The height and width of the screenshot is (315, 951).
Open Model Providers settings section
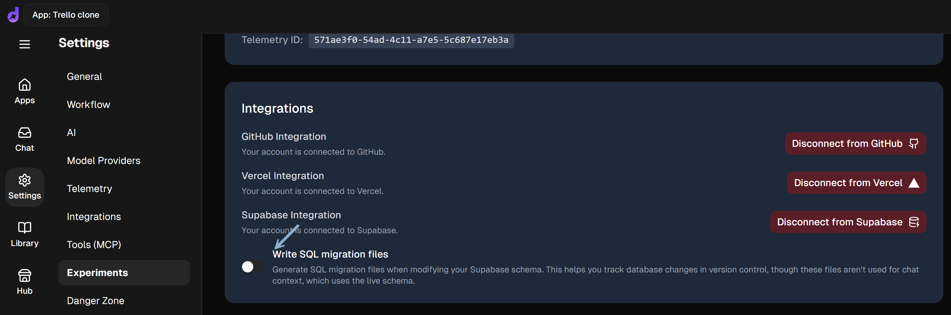[x=104, y=161]
